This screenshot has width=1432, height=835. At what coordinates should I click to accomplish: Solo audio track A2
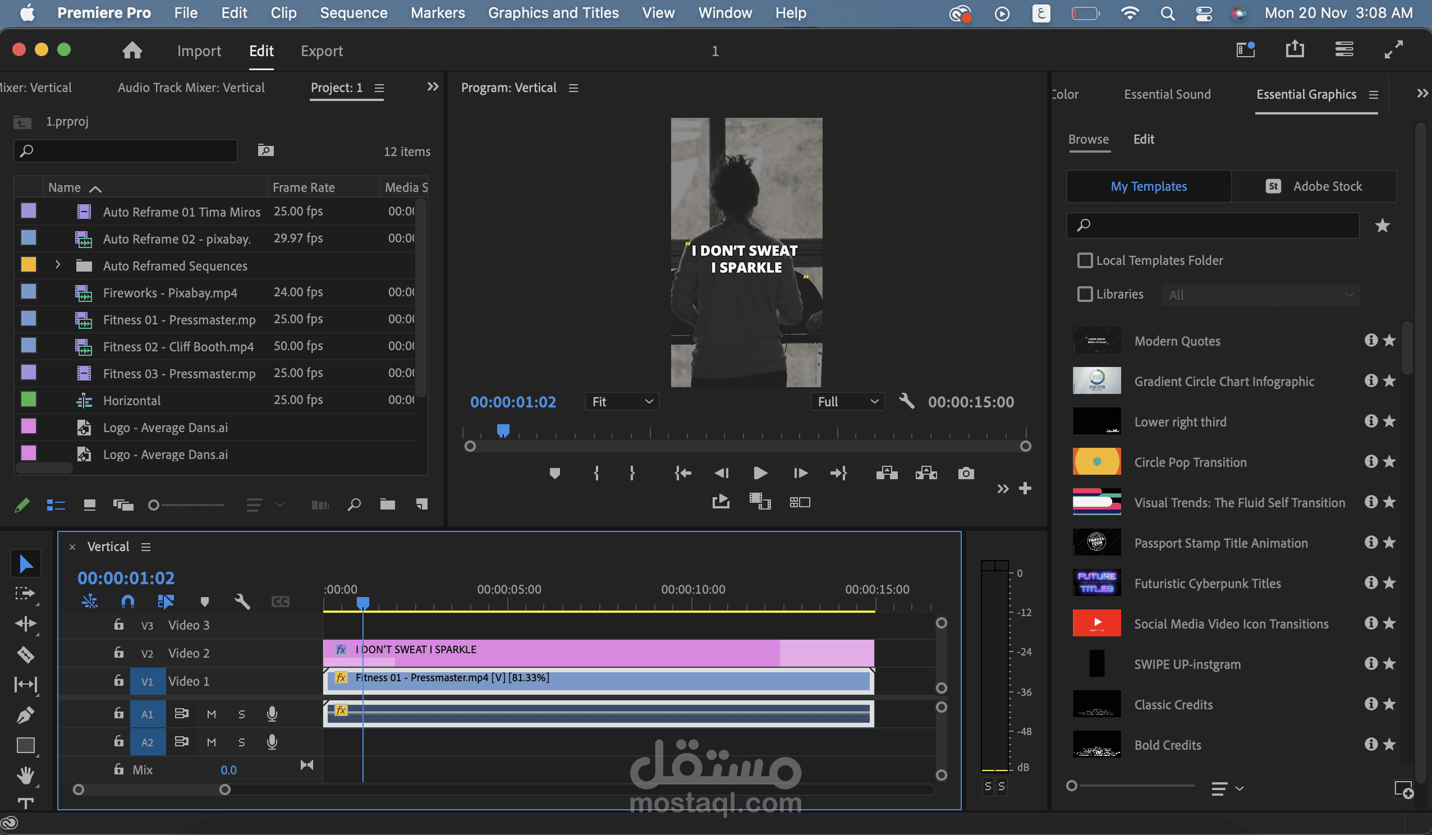tap(241, 742)
